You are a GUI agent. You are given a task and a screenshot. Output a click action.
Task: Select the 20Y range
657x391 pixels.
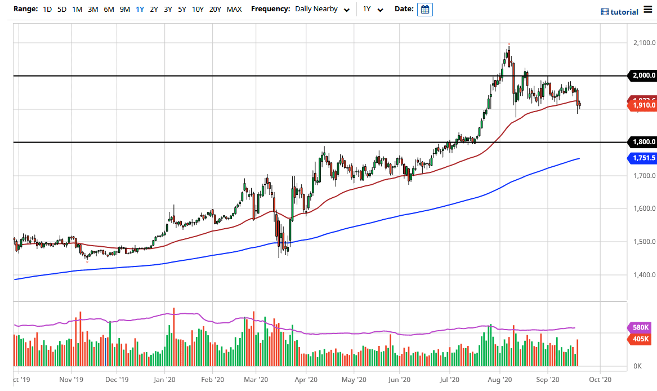(215, 9)
